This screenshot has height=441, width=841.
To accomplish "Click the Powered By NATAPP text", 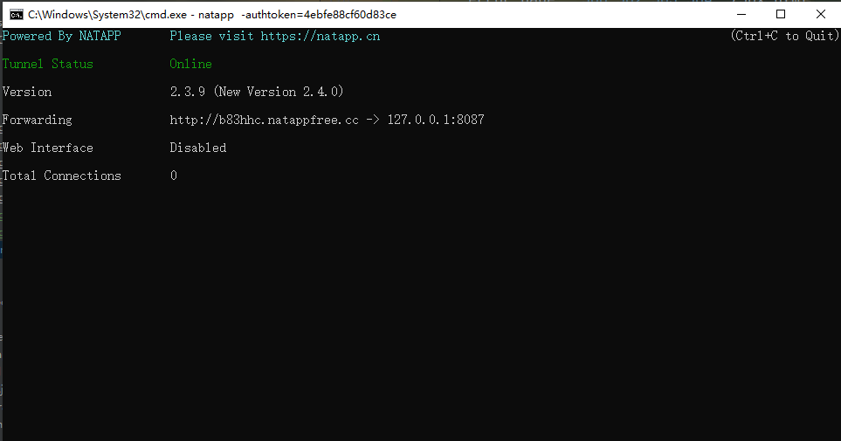I will pyautogui.click(x=62, y=36).
